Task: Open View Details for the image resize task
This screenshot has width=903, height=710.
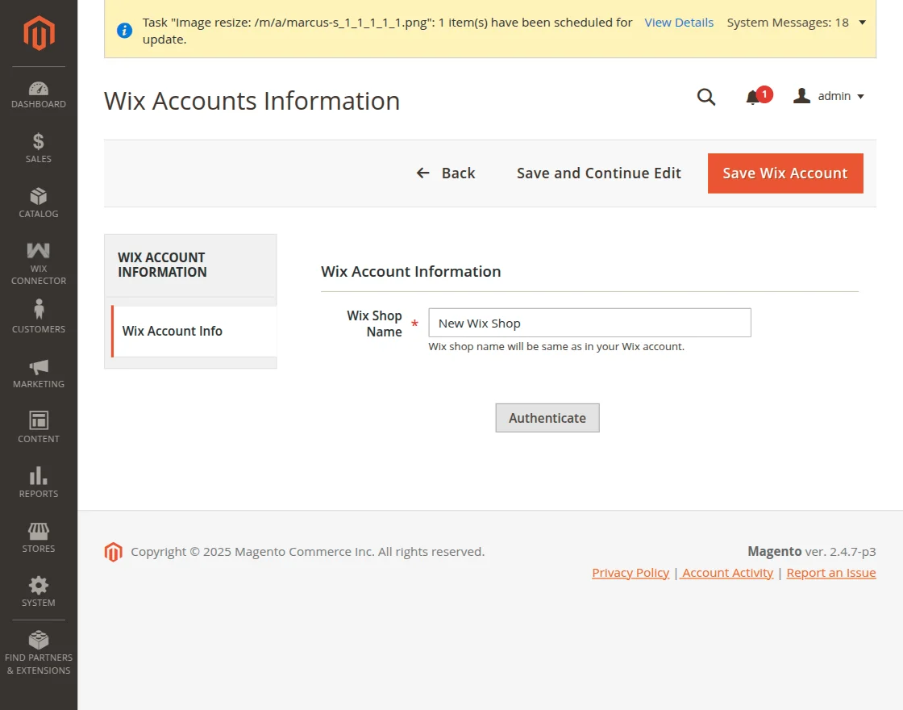Action: click(679, 22)
